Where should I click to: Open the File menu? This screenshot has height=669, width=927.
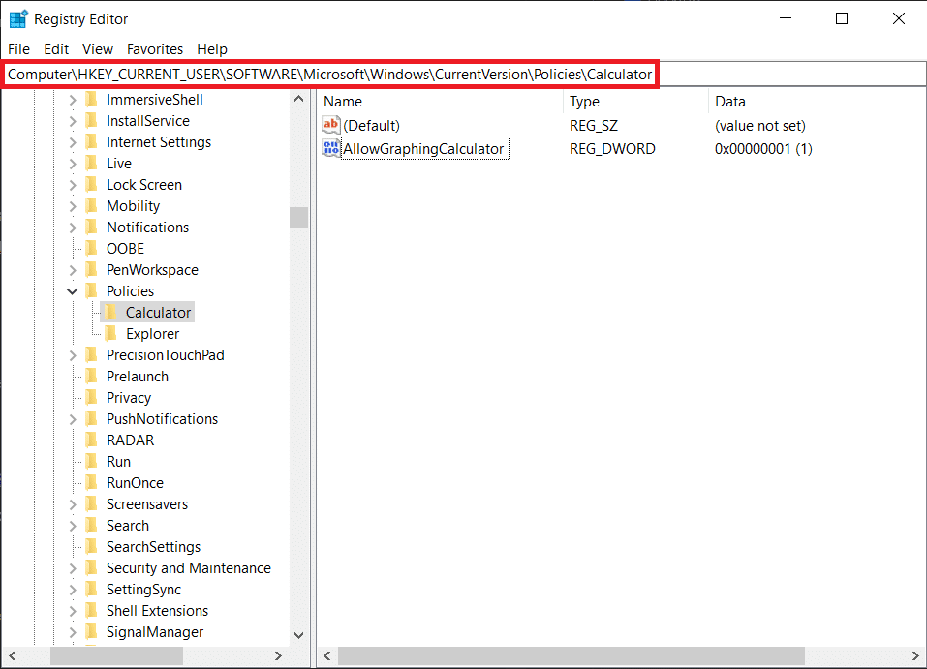point(18,48)
